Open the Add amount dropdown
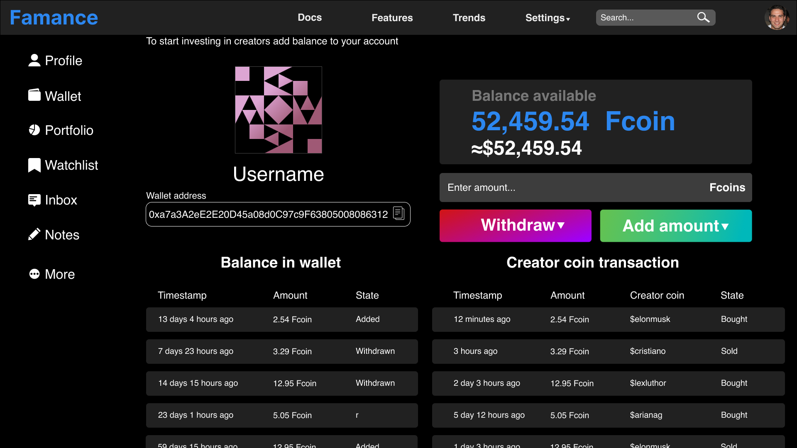797x448 pixels. click(675, 226)
